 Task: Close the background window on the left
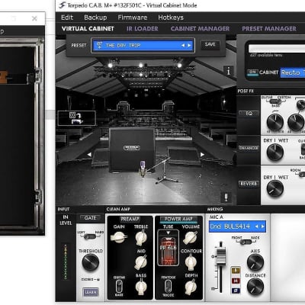click(x=34, y=18)
